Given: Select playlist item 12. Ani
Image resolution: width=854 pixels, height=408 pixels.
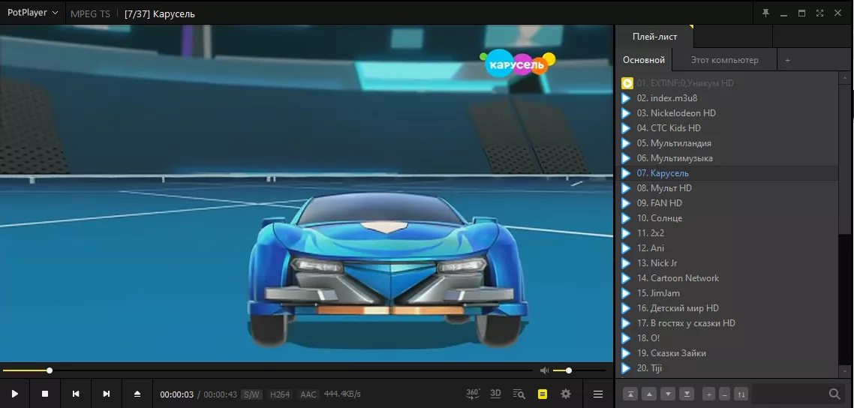Looking at the screenshot, I should [x=726, y=248].
